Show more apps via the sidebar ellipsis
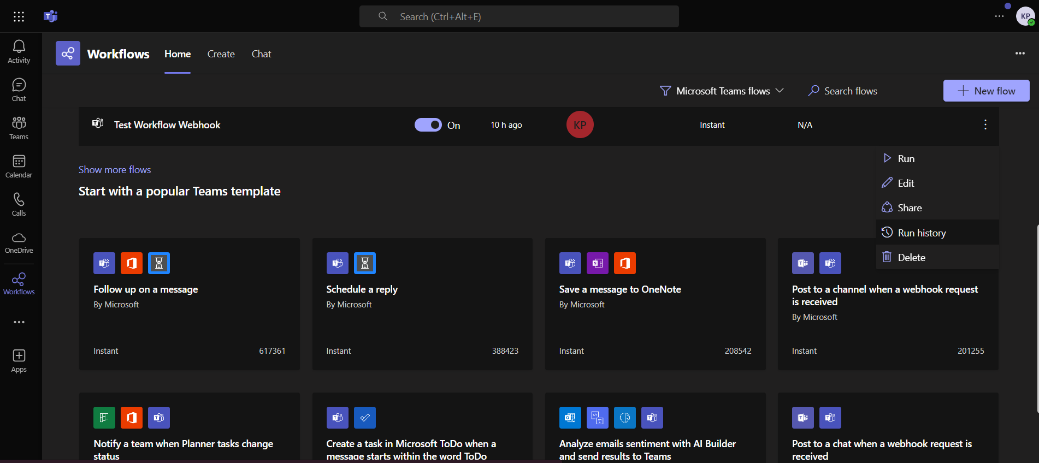Viewport: 1039px width, 463px height. [19, 322]
